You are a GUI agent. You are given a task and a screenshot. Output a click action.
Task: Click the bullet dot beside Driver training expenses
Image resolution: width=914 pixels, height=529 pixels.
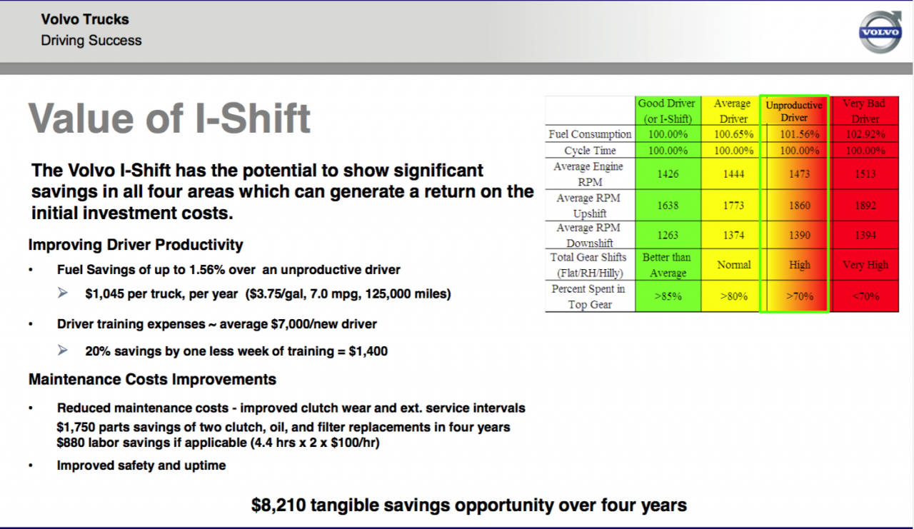point(31,324)
